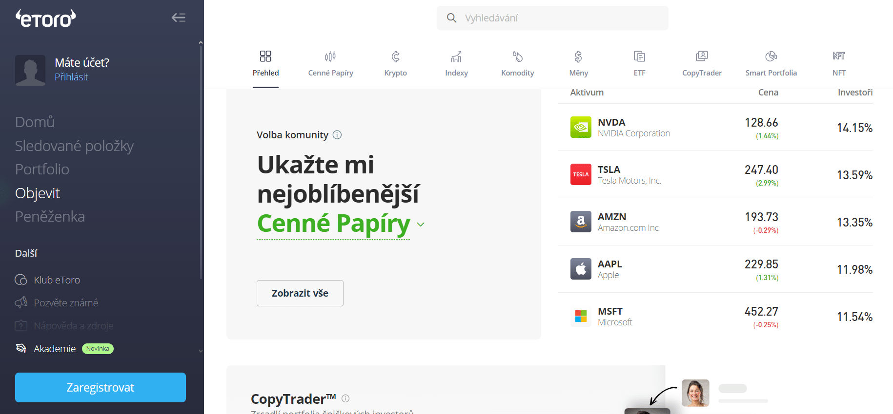Open Peněženka in sidebar

tap(50, 216)
